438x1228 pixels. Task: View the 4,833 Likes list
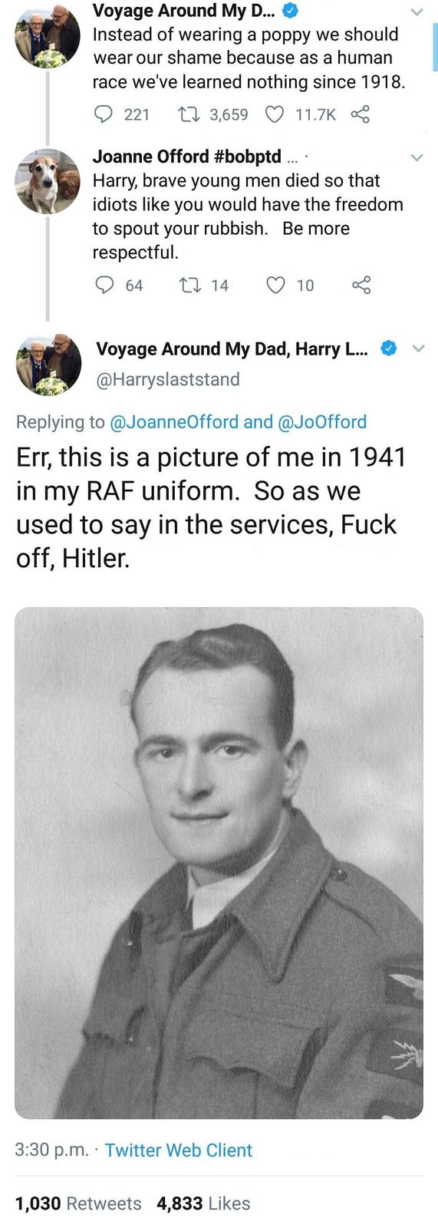point(203,1203)
